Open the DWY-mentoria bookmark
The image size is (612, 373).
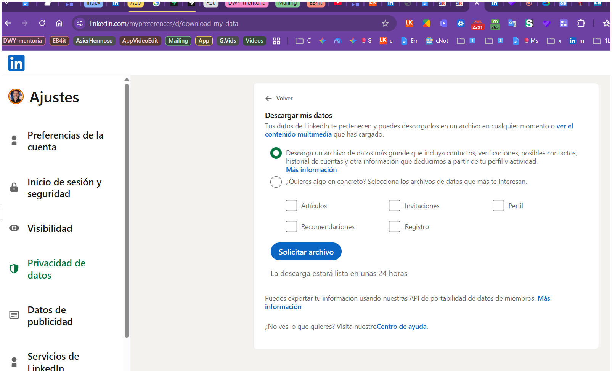(x=23, y=41)
